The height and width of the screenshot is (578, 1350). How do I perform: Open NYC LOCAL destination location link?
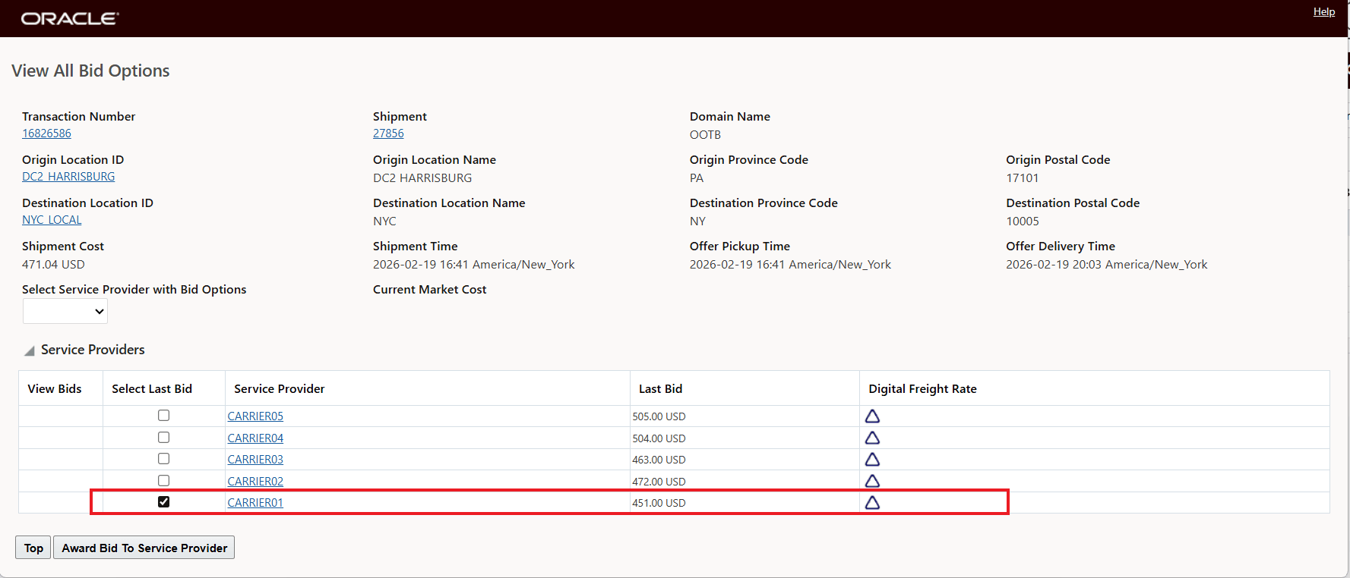pos(52,220)
